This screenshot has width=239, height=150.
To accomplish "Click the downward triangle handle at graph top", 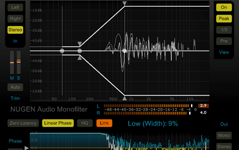I will coord(125,3).
